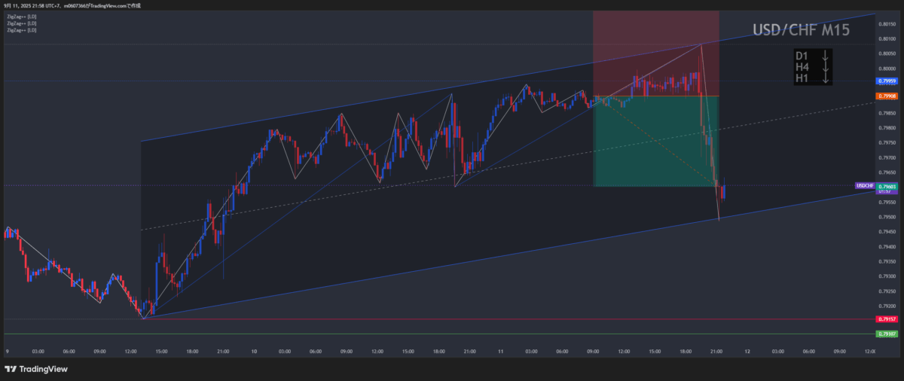
Task: Select the third ZigZag++ indicator legend
Action: coord(21,30)
